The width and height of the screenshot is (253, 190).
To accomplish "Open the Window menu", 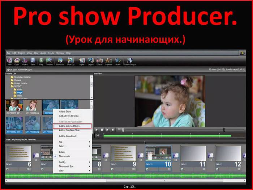I will [60, 53].
